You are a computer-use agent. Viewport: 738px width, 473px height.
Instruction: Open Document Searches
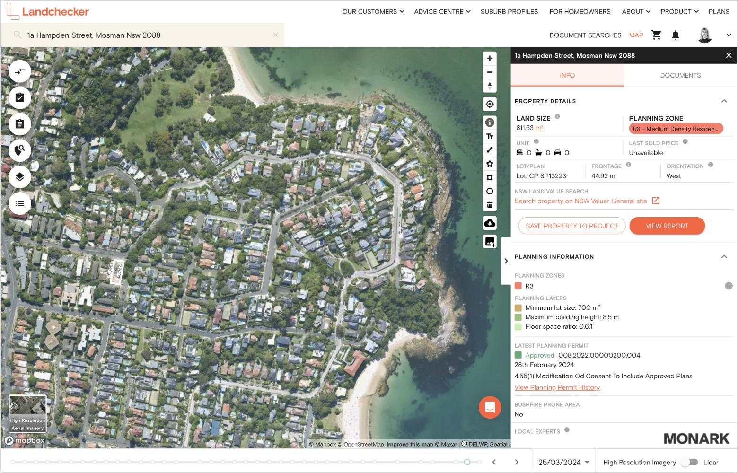click(585, 35)
